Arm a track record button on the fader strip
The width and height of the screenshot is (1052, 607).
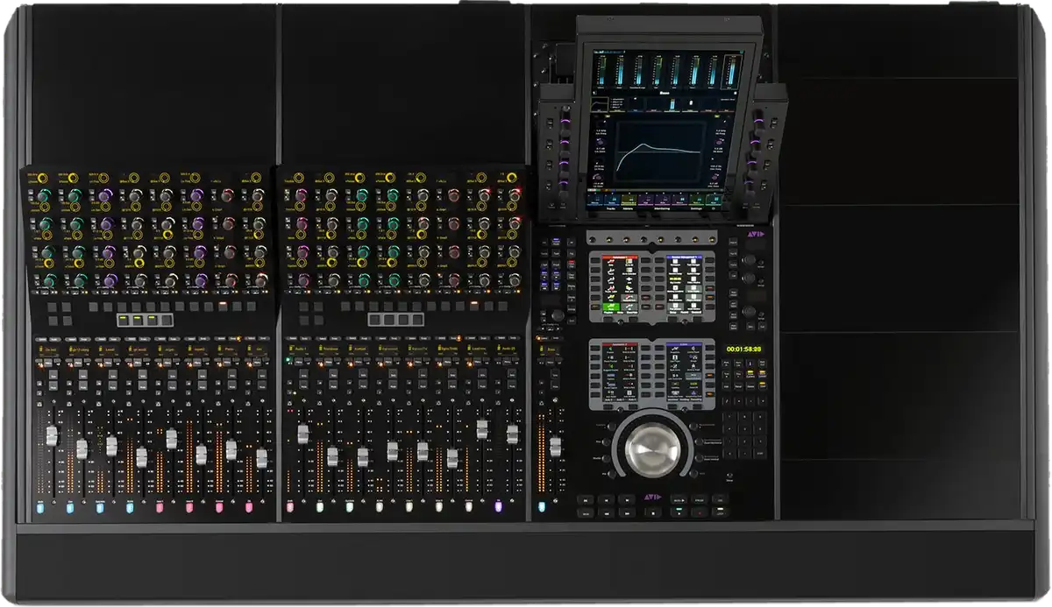click(x=41, y=364)
